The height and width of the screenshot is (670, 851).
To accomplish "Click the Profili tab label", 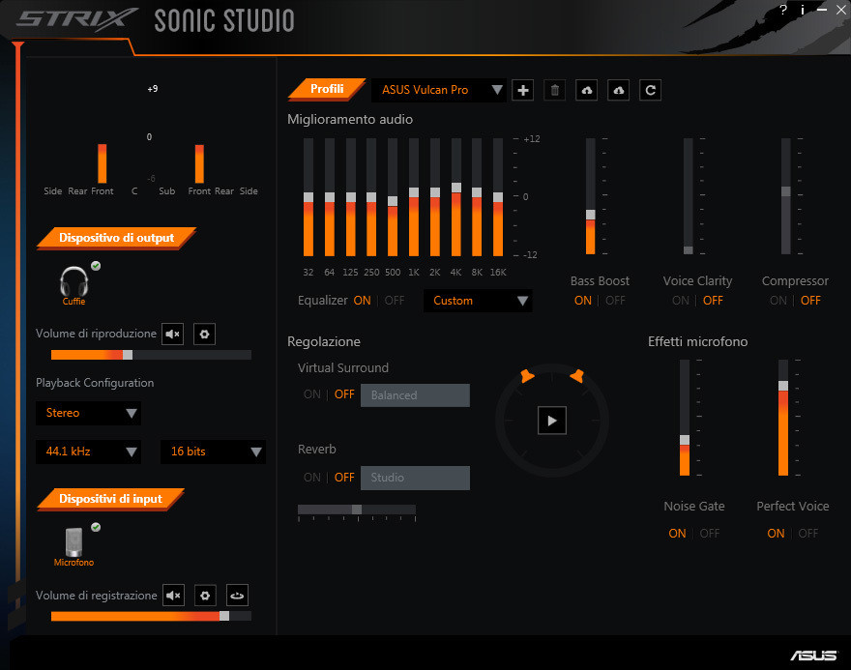I will (327, 89).
